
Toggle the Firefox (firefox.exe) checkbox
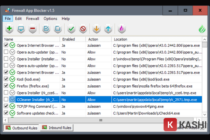(x=6, y=86)
